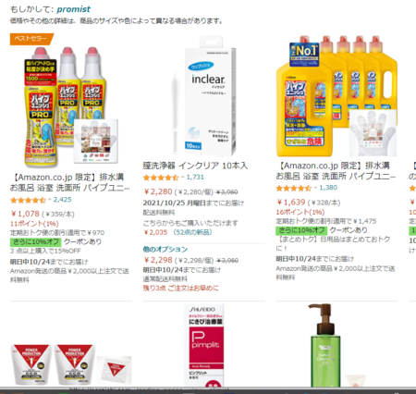This screenshot has height=394, width=416.
Task: Open the yellow Pipe Unish five-bottle image
Action: click(336, 96)
